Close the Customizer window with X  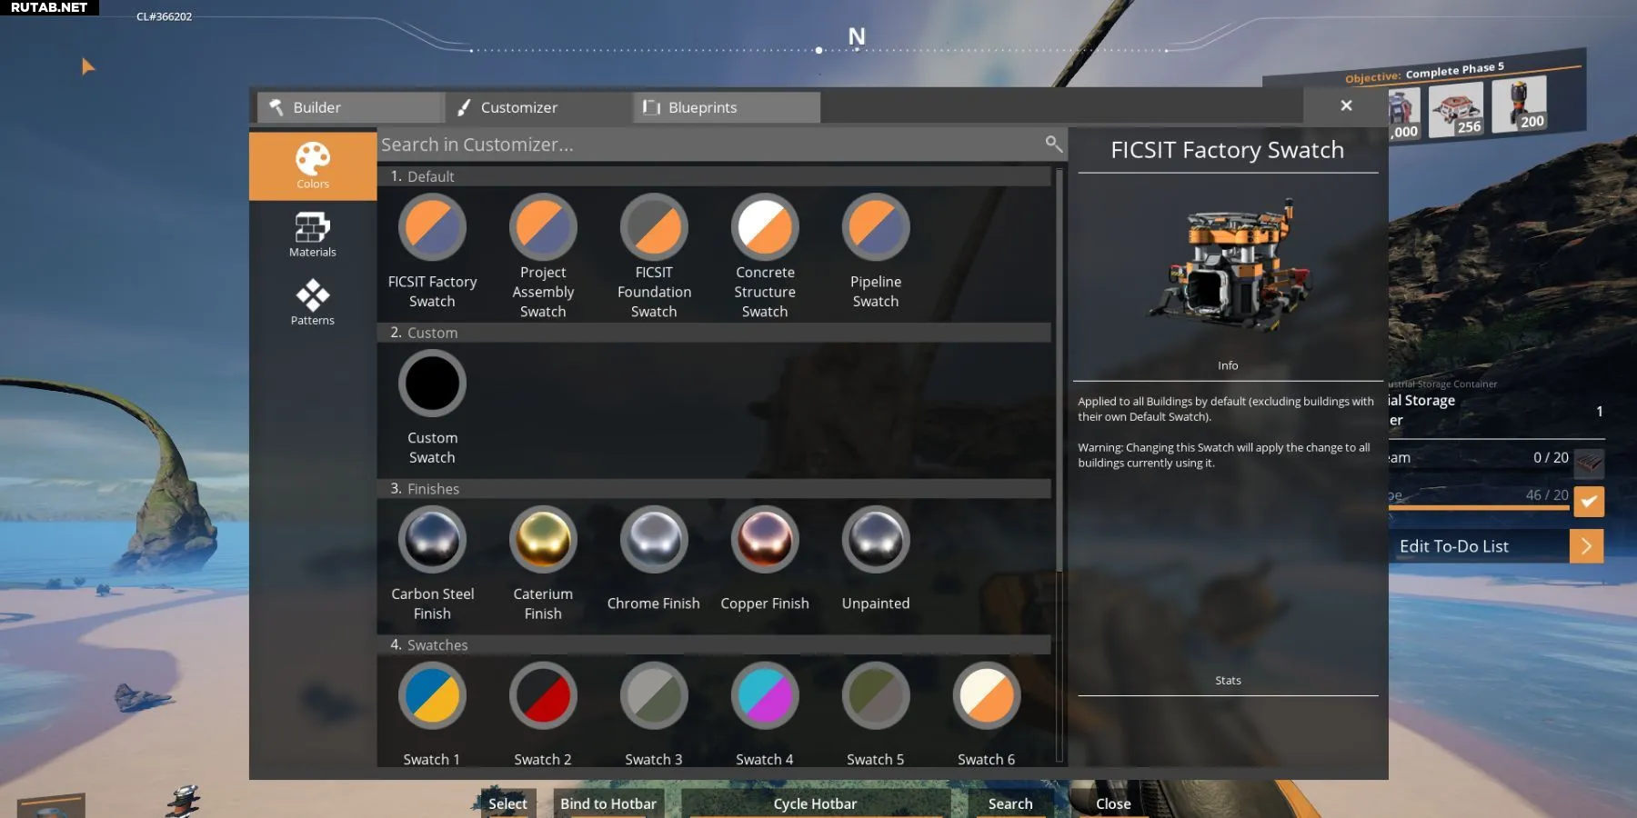point(1346,105)
